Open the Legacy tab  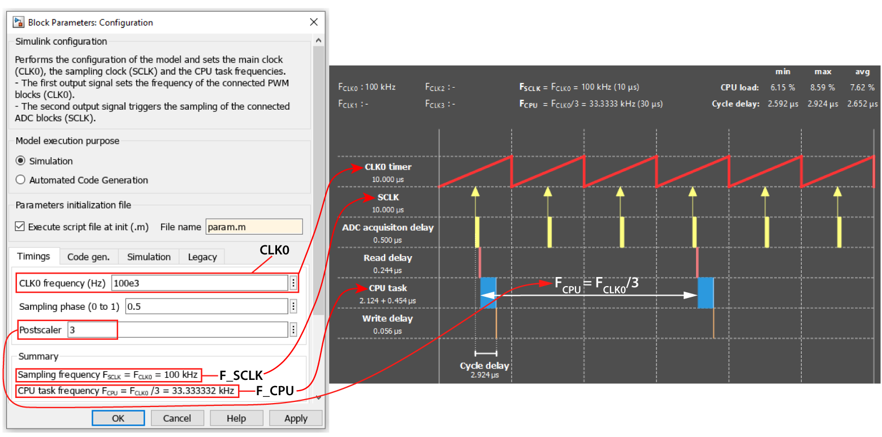pyautogui.click(x=202, y=257)
